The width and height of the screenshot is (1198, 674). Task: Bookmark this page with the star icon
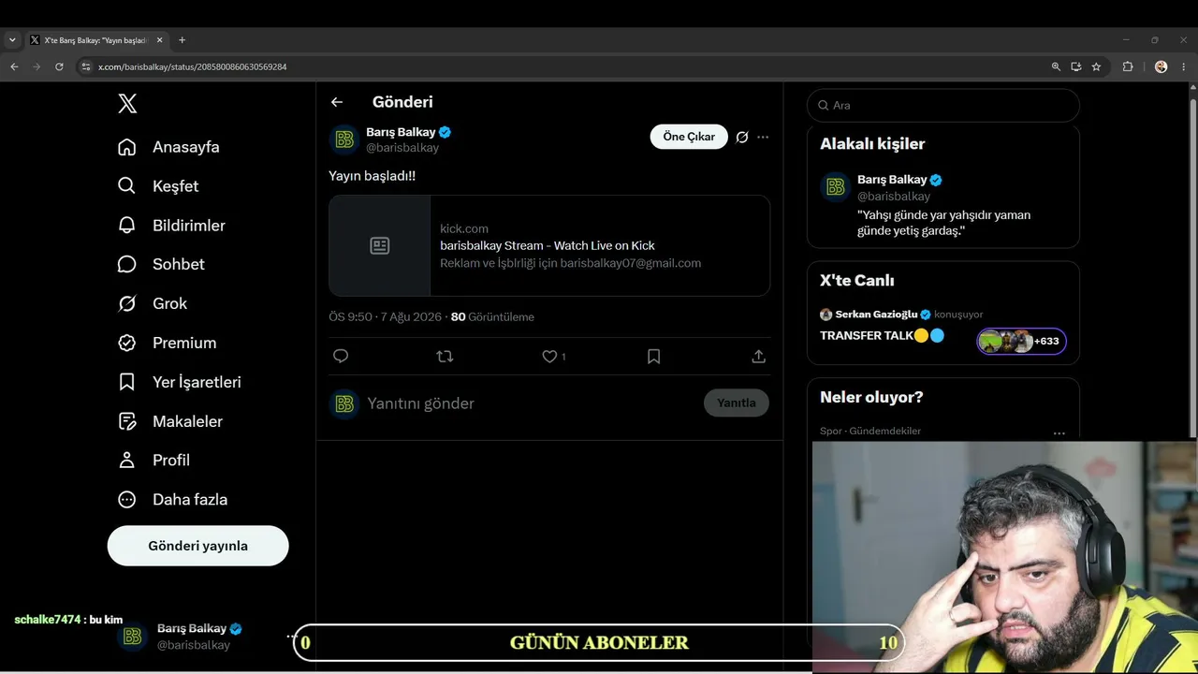(1096, 66)
